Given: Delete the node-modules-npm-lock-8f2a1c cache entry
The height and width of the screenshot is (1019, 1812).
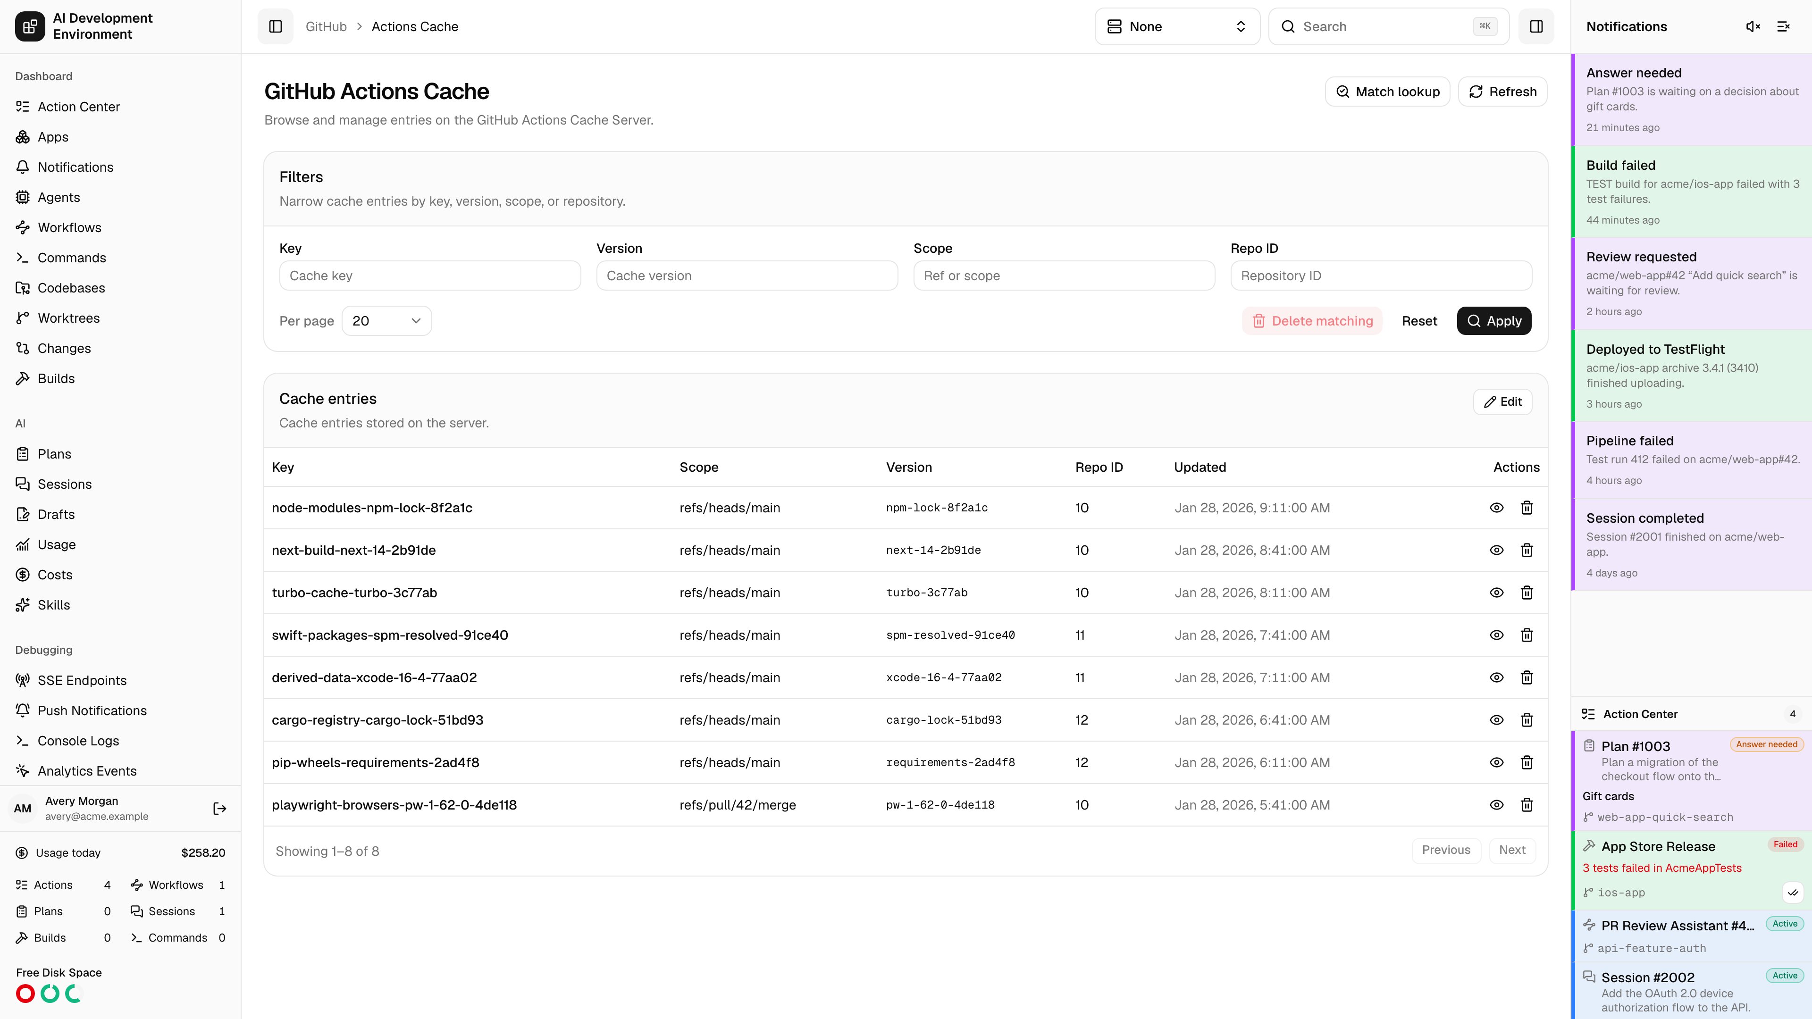Looking at the screenshot, I should pos(1527,508).
